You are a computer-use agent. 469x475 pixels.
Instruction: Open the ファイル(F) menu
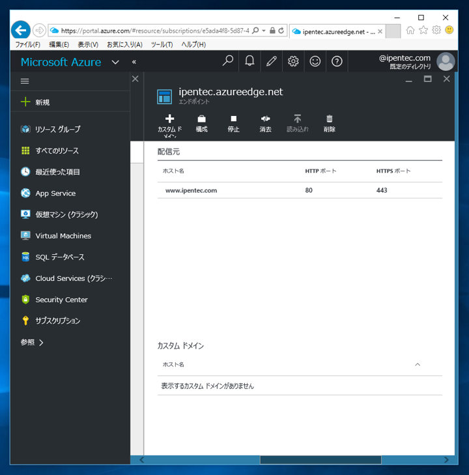pyautogui.click(x=27, y=44)
